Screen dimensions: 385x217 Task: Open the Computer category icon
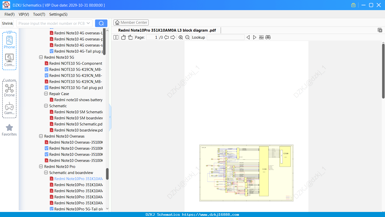pyautogui.click(x=9, y=60)
